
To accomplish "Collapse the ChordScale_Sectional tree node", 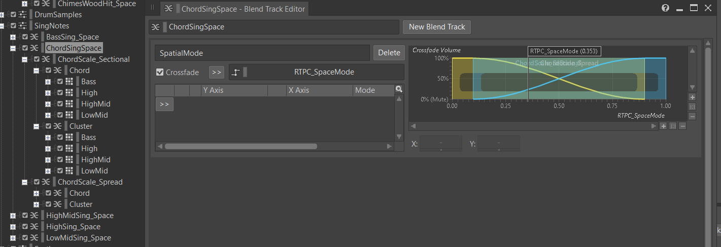I will [x=25, y=59].
